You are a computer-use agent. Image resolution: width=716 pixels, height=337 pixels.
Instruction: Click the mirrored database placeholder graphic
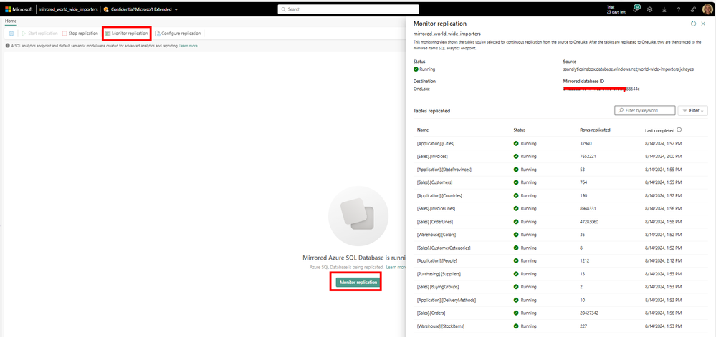[x=358, y=216]
